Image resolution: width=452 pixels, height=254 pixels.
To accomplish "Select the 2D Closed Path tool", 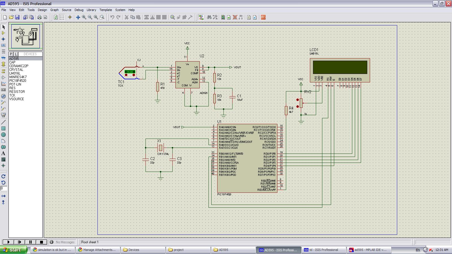I will (x=3, y=147).
